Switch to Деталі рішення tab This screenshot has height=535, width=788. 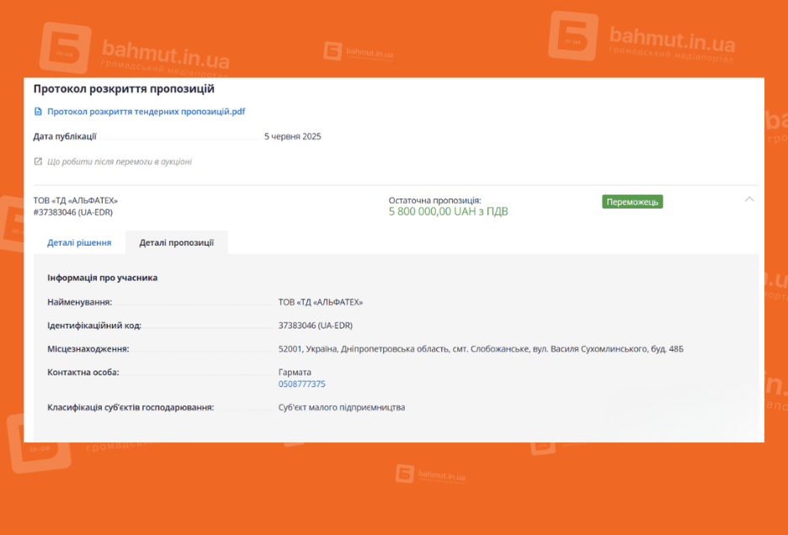coord(79,242)
